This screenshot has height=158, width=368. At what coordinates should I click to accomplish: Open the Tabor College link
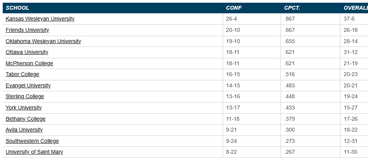(22, 74)
